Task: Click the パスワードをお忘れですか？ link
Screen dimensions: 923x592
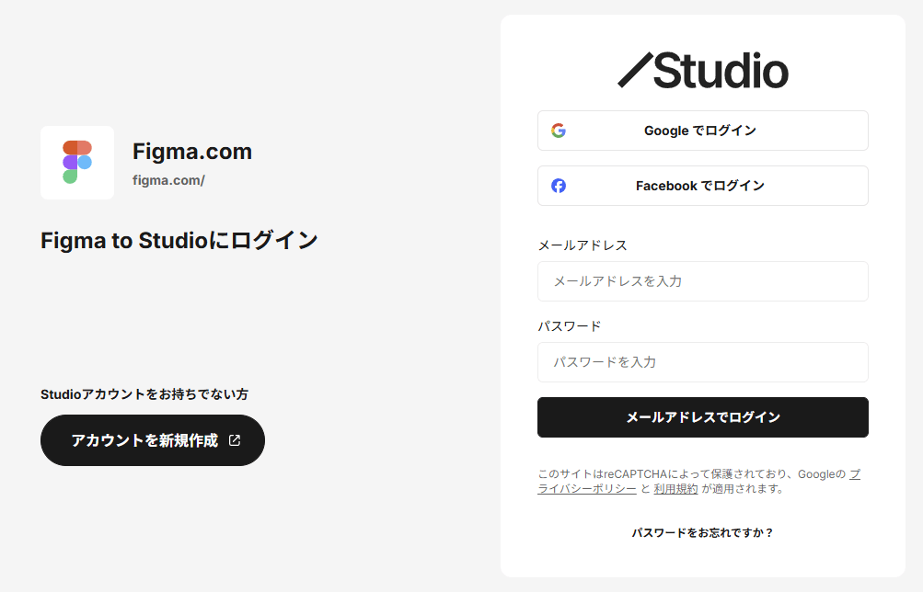Action: (703, 532)
